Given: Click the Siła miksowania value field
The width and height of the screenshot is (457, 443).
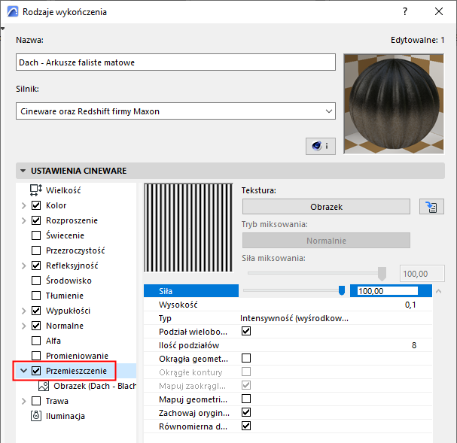Looking at the screenshot, I should pyautogui.click(x=422, y=274).
